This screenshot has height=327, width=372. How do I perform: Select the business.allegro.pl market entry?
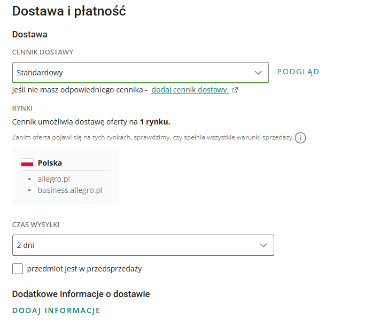(70, 190)
